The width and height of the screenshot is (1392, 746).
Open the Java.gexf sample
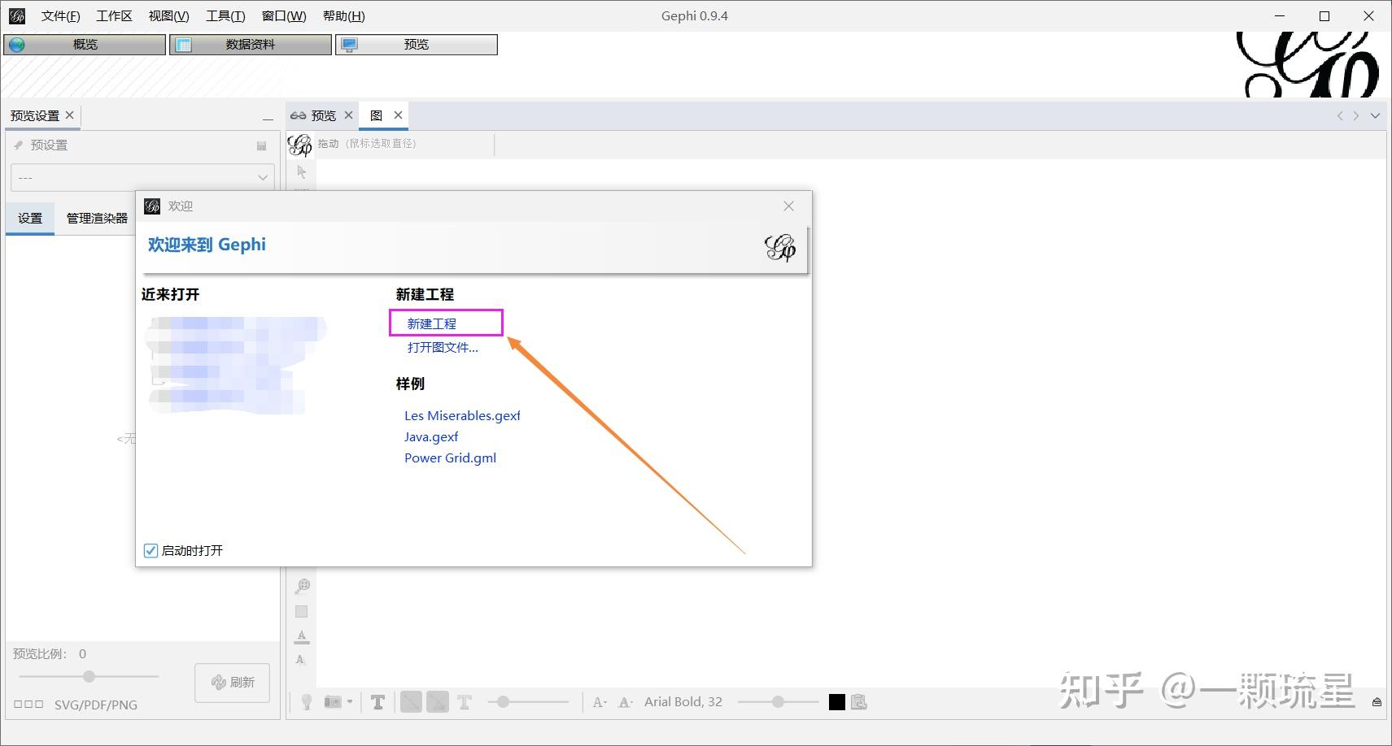click(x=431, y=436)
